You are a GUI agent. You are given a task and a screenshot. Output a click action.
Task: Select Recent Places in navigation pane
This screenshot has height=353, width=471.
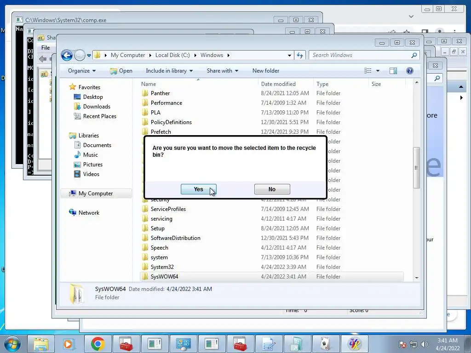coord(99,116)
